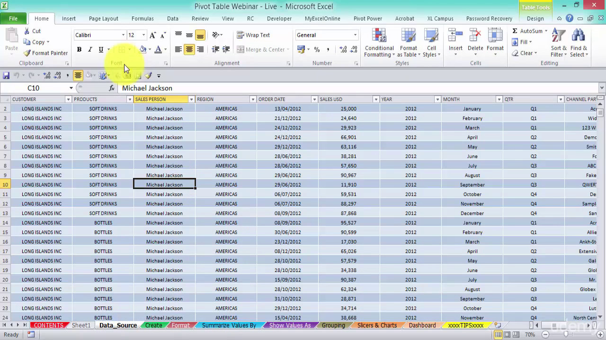Open CUSTOMER column filter dropdown
Viewport: 606px width, 340px height.
pos(68,99)
